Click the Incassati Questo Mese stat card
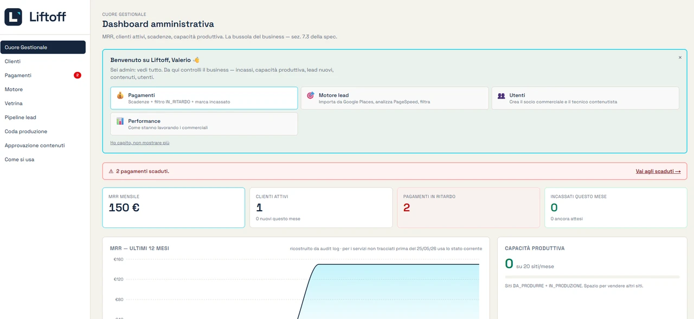 [616, 207]
